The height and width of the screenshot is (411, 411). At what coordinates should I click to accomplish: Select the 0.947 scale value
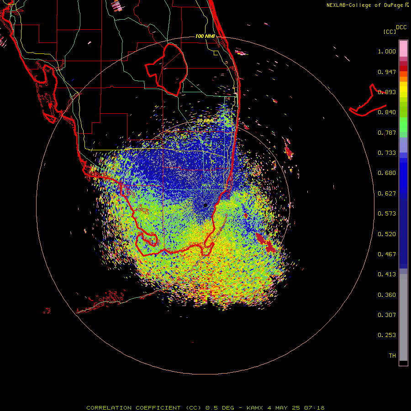[387, 72]
